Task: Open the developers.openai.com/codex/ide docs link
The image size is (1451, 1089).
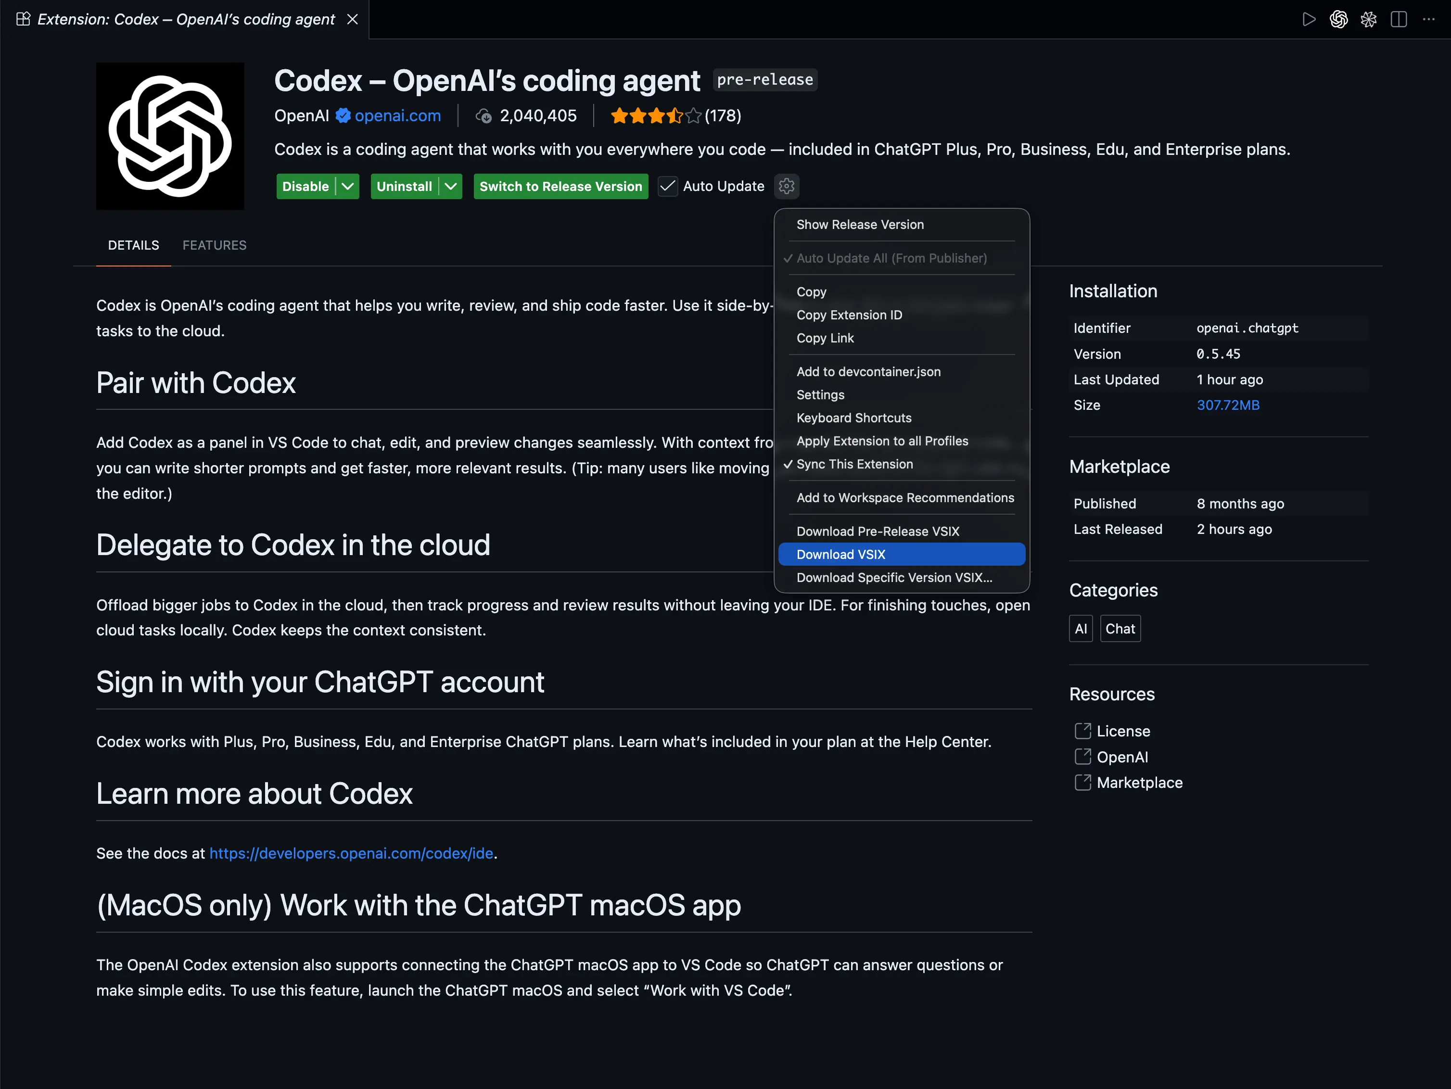Action: coord(352,853)
